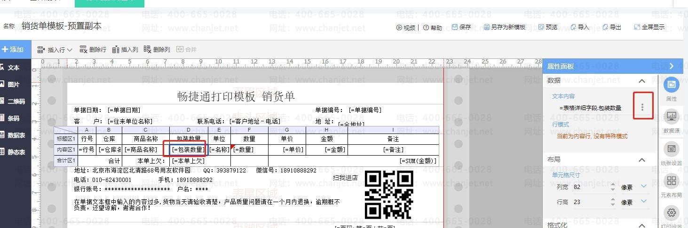Click 插入列 insert column toolbar button
The width and height of the screenshot is (688, 228).
point(125,49)
